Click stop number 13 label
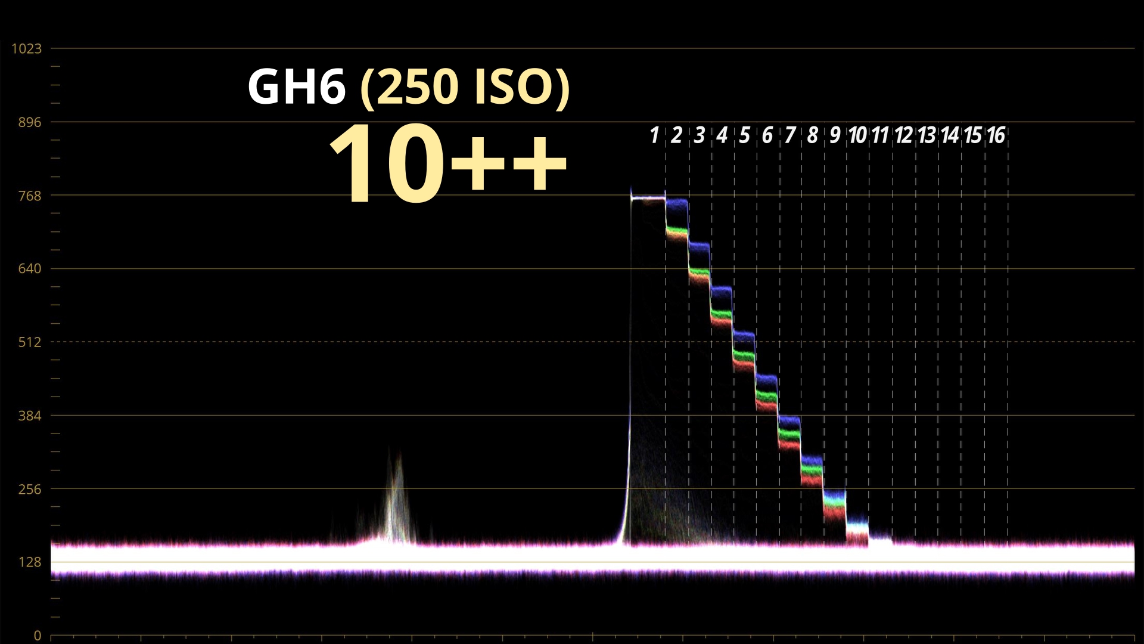 click(927, 135)
